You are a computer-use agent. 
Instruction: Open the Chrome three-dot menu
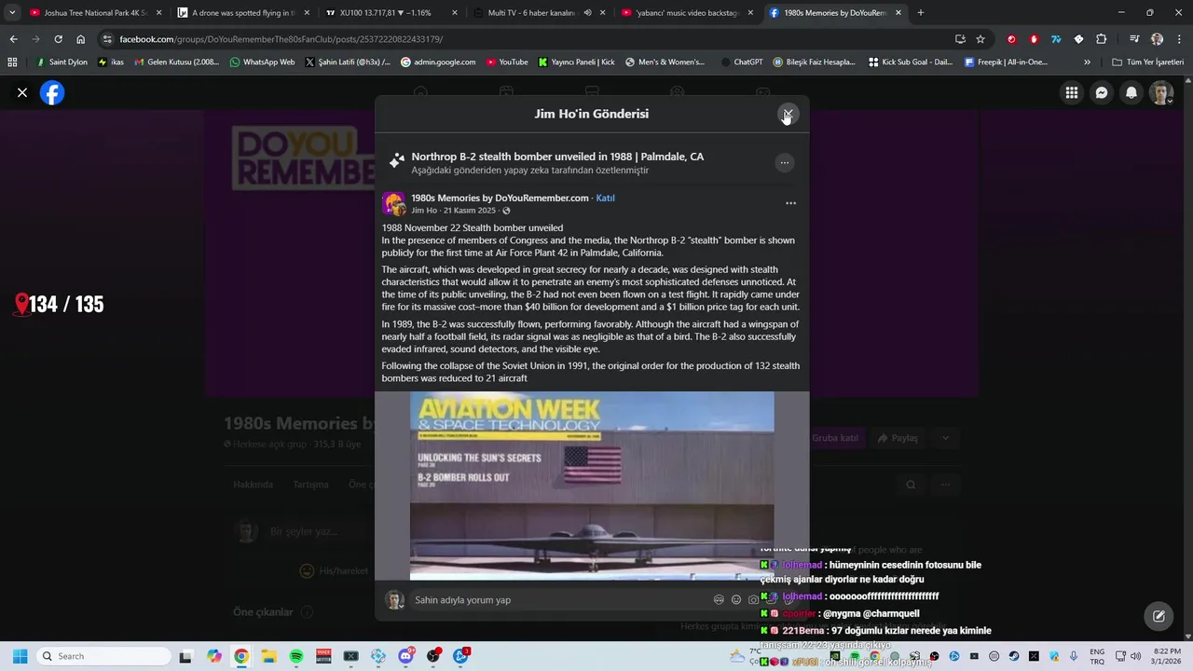[1178, 39]
